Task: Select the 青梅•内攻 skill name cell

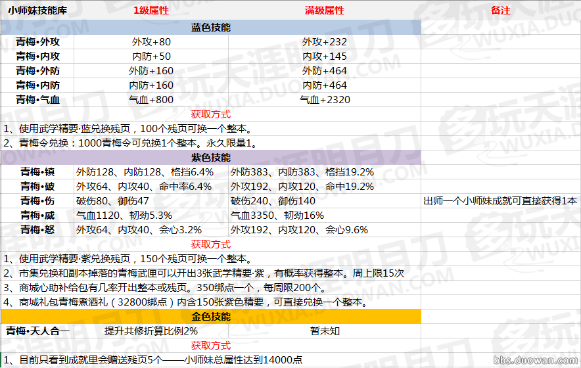Action: pos(37,57)
